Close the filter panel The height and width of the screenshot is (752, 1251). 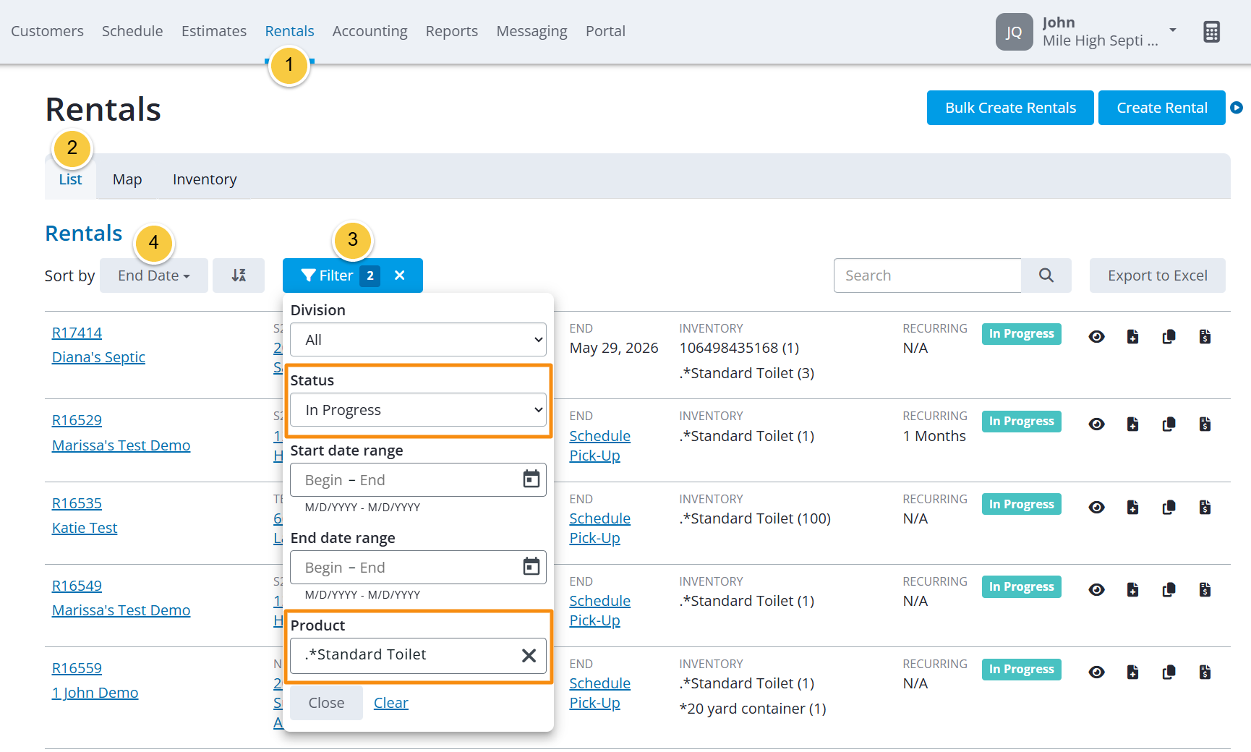tap(326, 703)
